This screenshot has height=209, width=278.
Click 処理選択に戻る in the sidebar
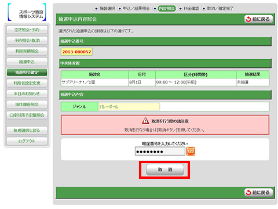click(27, 131)
